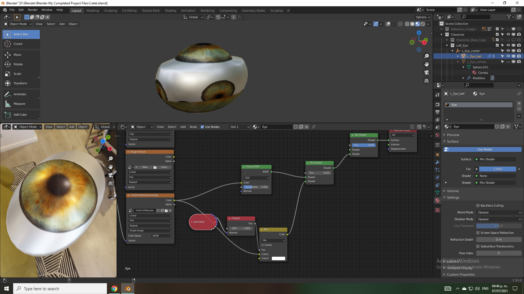524x294 pixels.
Task: Click the Roughness slider in Glossy BSDF
Action: click(x=256, y=187)
